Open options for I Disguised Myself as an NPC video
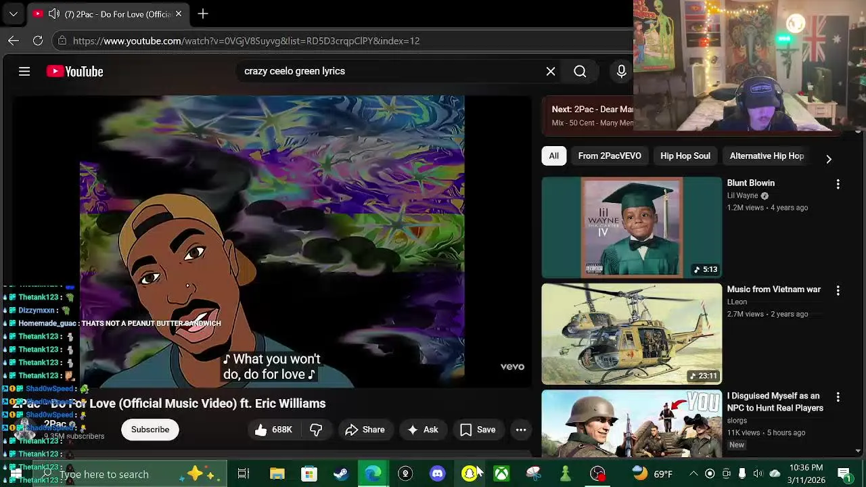Screen dimensions: 866x487 tap(838, 397)
